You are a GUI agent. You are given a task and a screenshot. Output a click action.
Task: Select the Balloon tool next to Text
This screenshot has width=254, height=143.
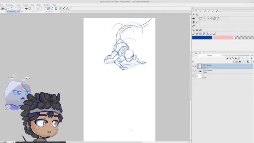coord(211,34)
